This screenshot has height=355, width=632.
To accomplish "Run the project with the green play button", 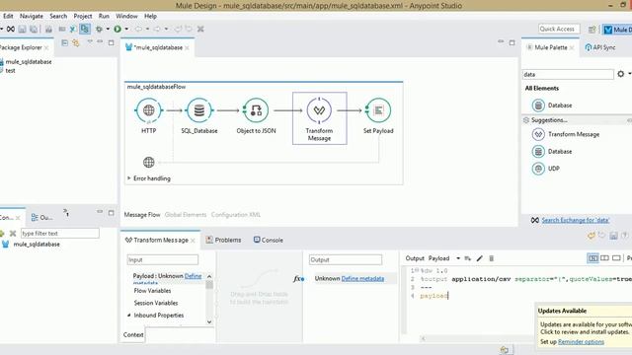I will [118, 29].
